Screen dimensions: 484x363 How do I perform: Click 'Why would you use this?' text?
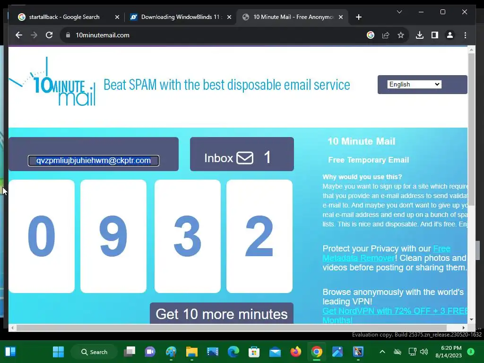(363, 177)
